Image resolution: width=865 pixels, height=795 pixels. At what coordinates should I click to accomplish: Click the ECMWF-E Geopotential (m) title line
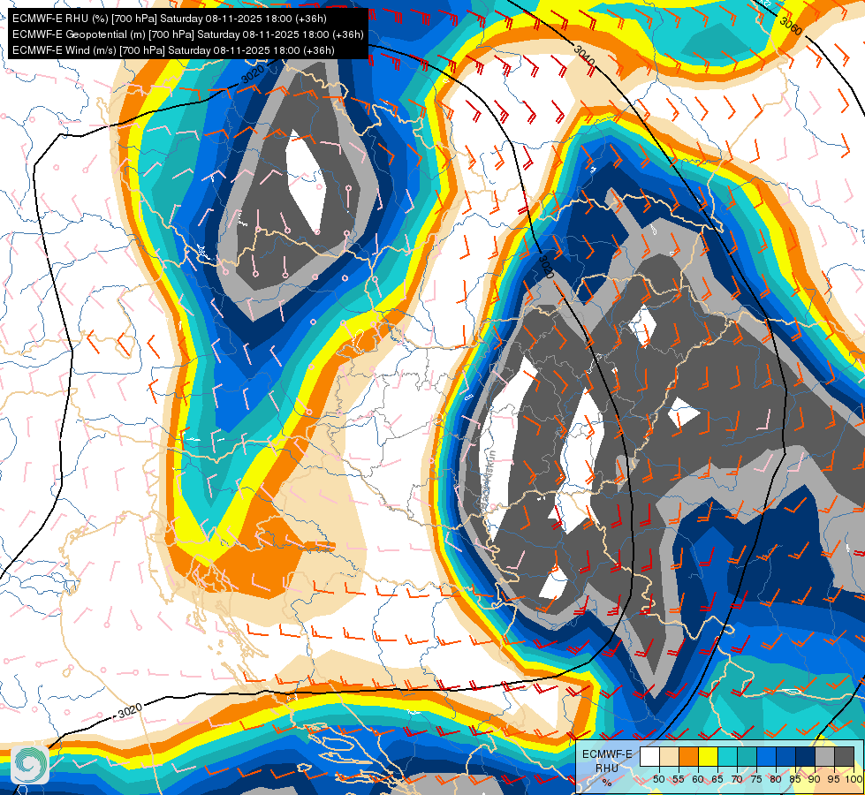[187, 34]
